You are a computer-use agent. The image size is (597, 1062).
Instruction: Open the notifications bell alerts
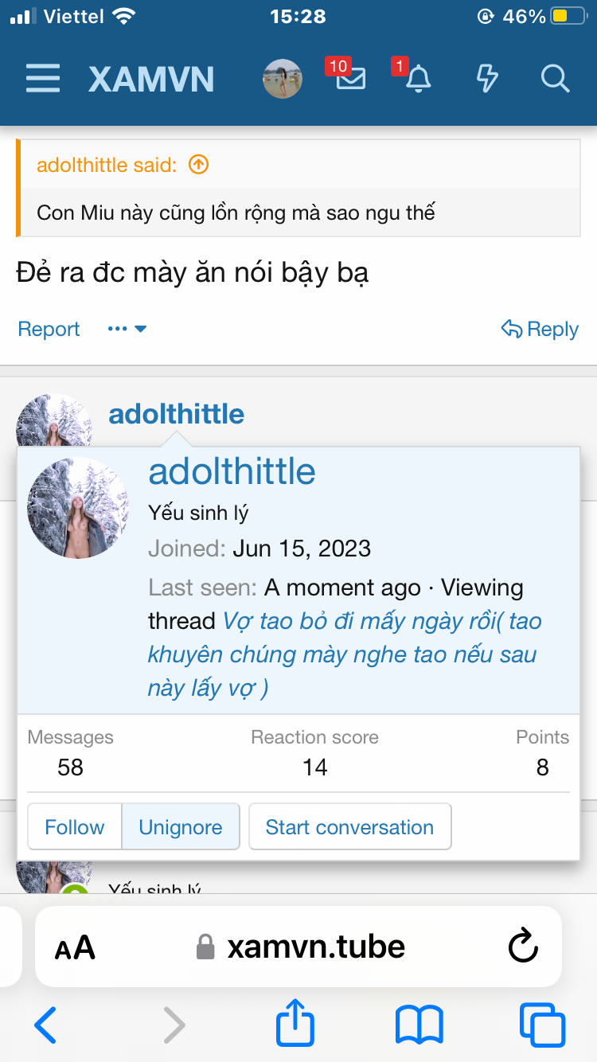[418, 78]
